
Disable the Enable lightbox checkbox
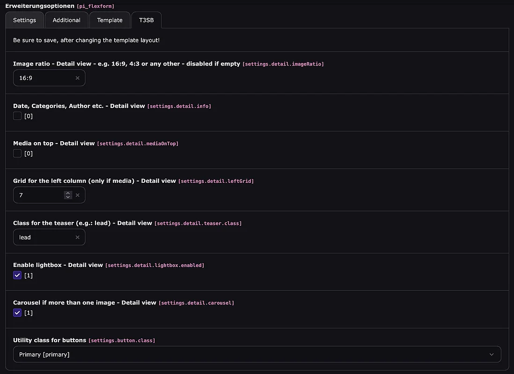coord(17,275)
